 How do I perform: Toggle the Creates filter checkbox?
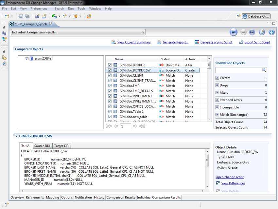click(217, 78)
